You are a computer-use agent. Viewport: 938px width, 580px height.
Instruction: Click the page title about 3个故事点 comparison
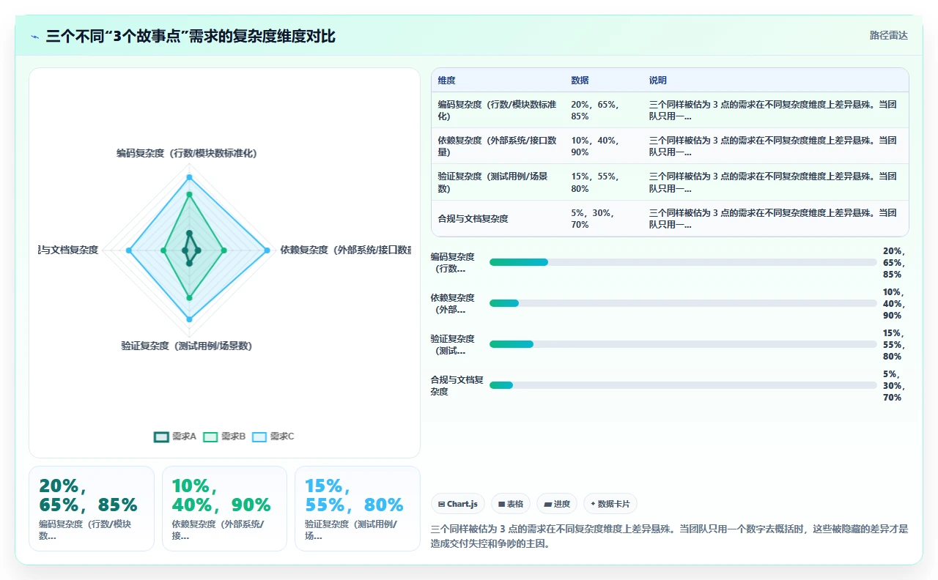point(191,36)
